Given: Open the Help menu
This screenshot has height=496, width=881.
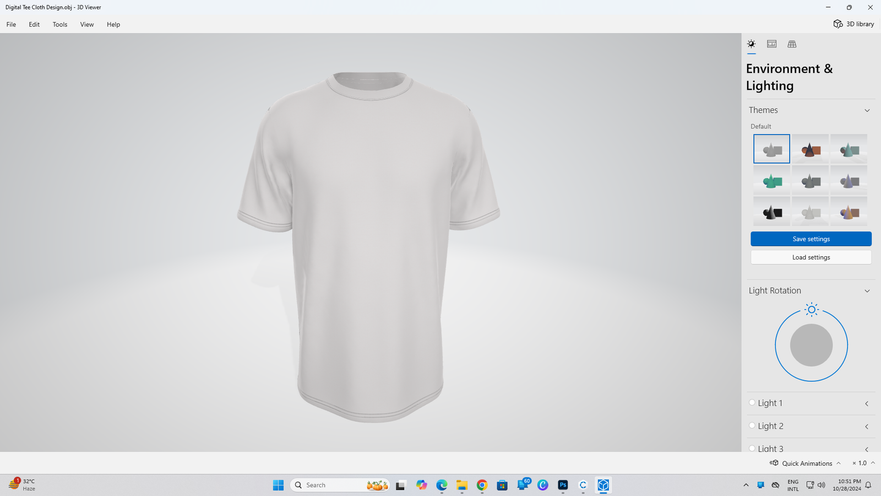Looking at the screenshot, I should click(x=113, y=24).
